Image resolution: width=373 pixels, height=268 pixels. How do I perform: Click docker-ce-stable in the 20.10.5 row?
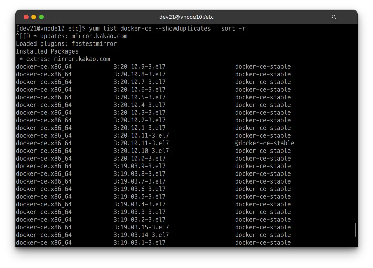point(263,97)
